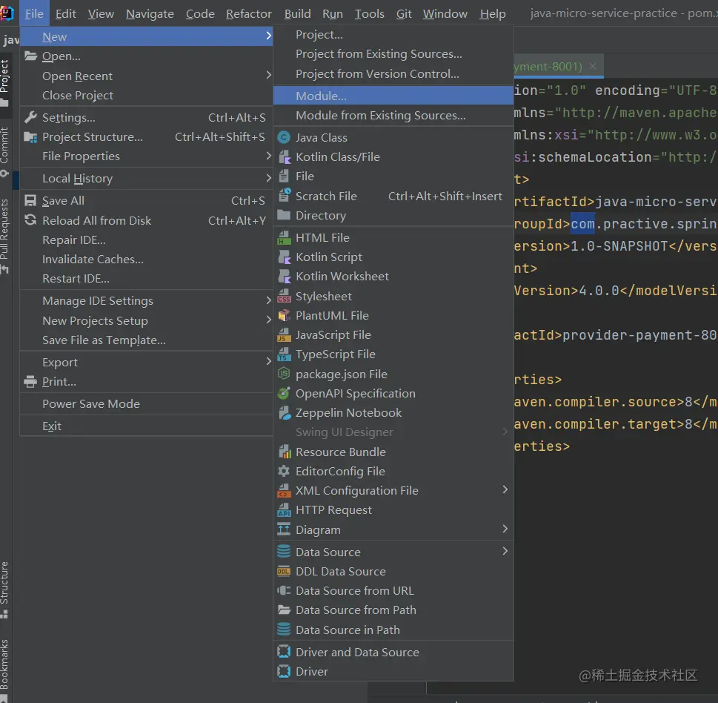Expand the Manage IDE Settings submenu arrow
718x703 pixels.
point(268,300)
